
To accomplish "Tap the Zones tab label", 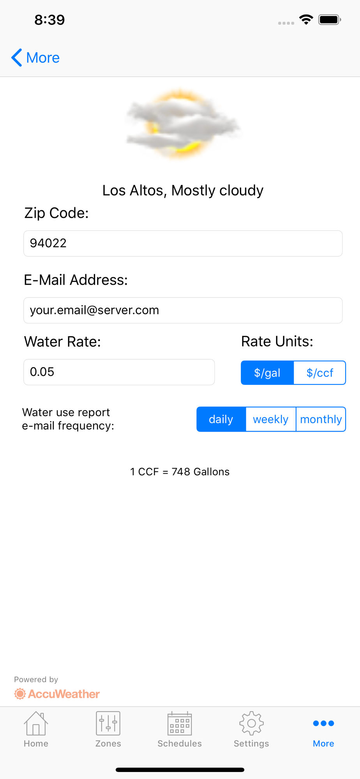I will (x=108, y=744).
